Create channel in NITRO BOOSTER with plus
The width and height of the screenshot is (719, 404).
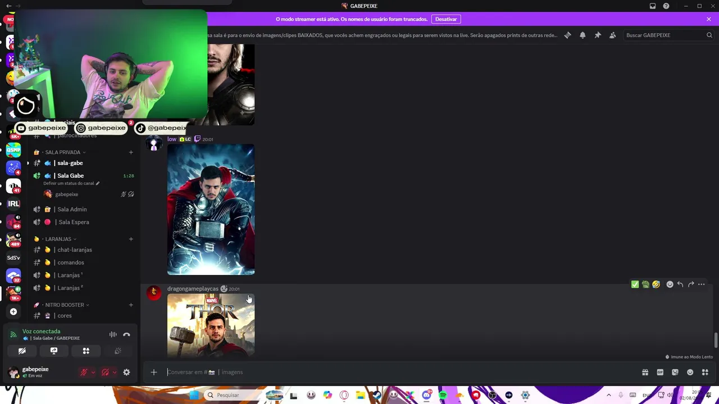click(131, 305)
